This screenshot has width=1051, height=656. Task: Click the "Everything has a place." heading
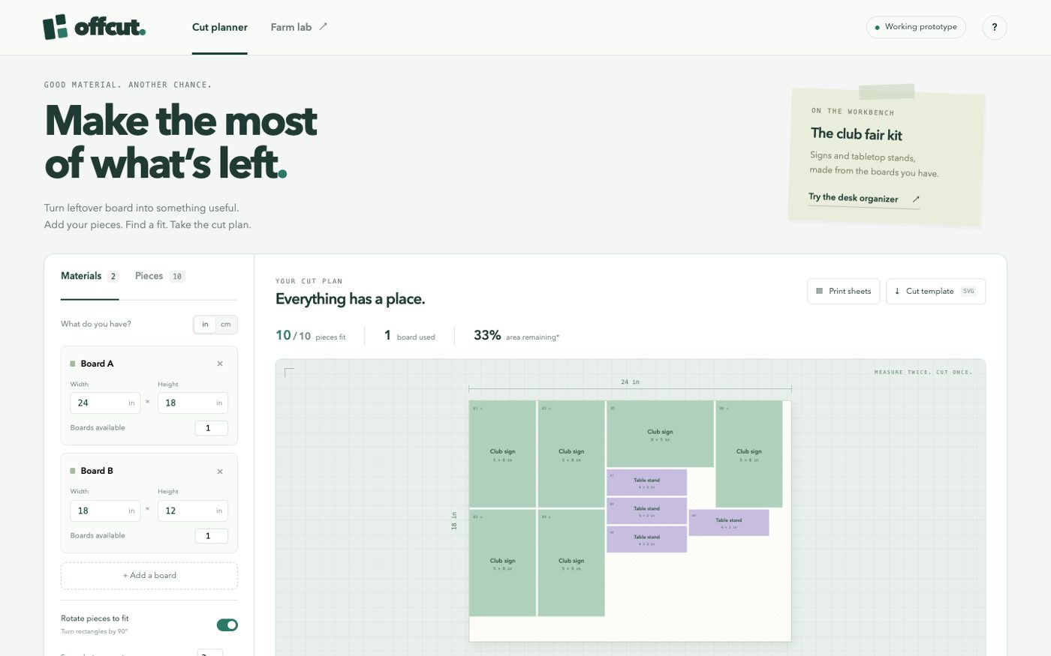350,299
